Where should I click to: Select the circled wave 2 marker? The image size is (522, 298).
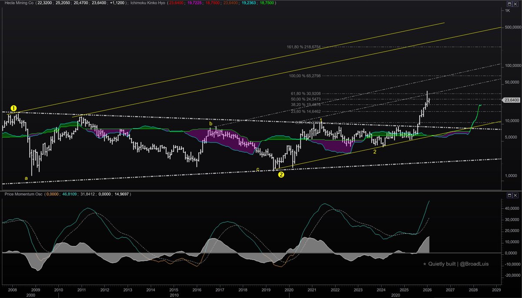(x=281, y=175)
